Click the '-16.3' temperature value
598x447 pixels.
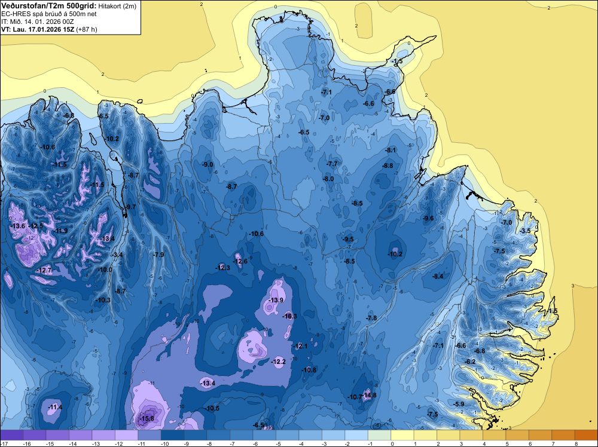pos(290,316)
